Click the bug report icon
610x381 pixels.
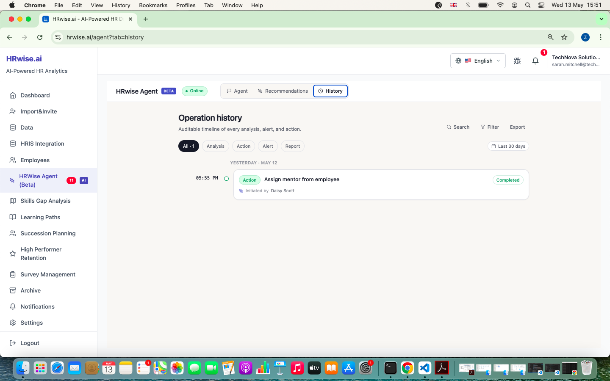pyautogui.click(x=517, y=61)
